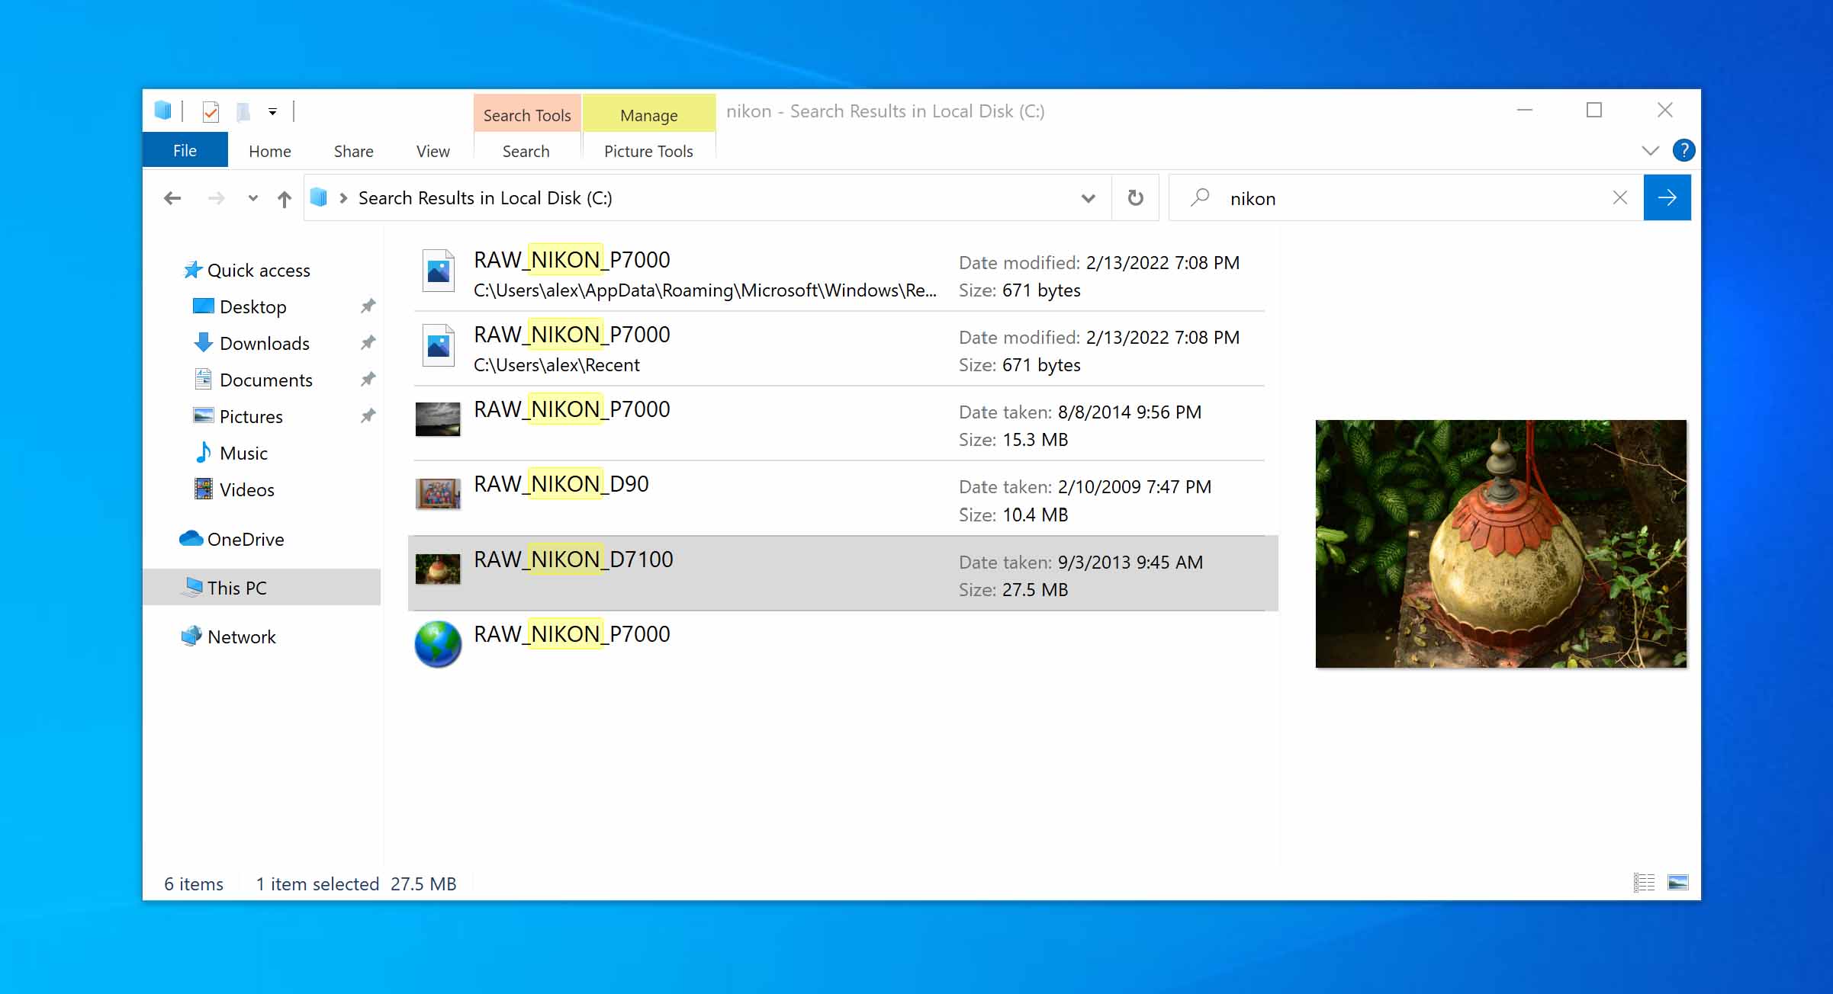This screenshot has width=1833, height=994.
Task: Clear the nikon search text
Action: tap(1620, 198)
